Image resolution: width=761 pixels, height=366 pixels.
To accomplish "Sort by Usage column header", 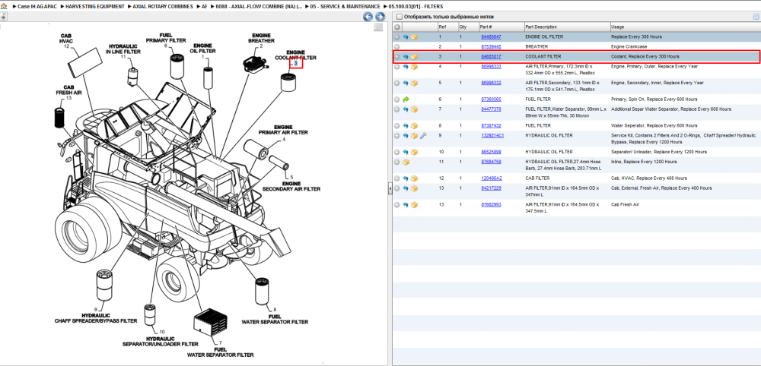I will pos(685,27).
